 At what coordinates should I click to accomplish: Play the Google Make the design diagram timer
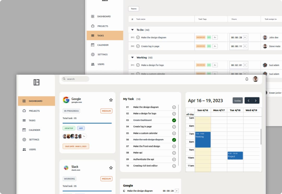point(177,191)
